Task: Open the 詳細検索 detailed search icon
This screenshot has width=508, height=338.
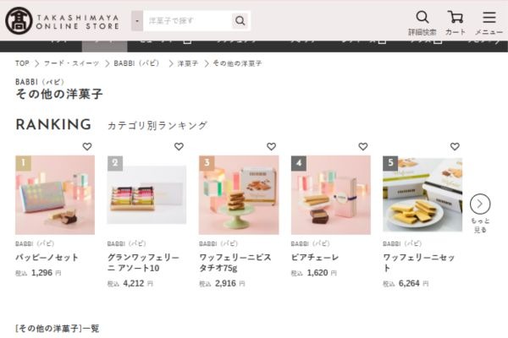Action: point(422,23)
